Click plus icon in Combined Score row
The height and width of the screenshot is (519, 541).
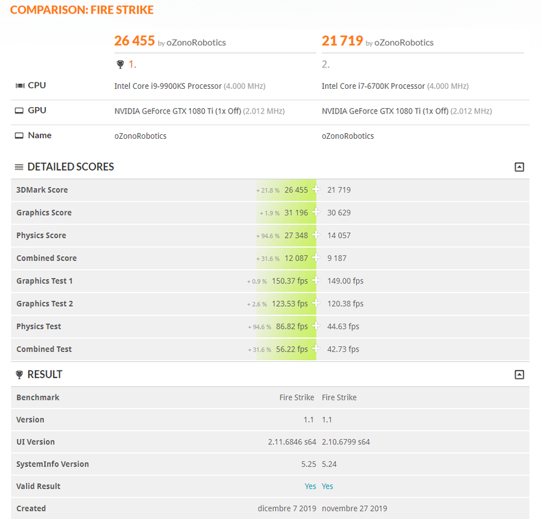tap(316, 258)
